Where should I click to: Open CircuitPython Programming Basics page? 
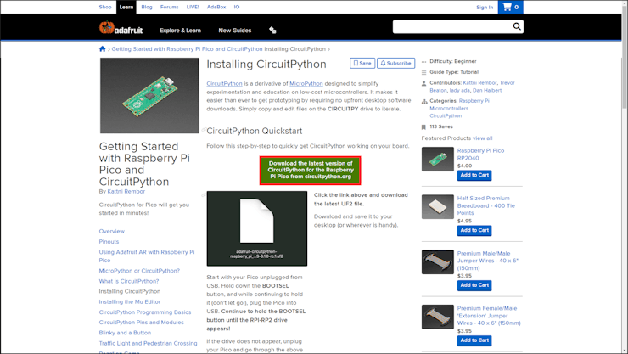point(145,312)
